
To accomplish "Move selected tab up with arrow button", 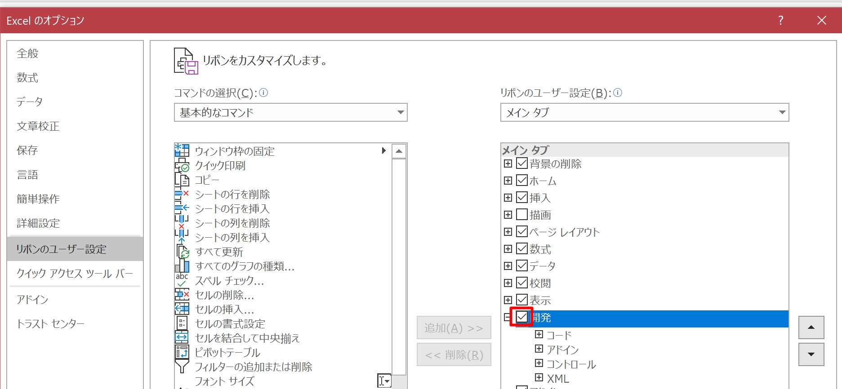I will [811, 327].
